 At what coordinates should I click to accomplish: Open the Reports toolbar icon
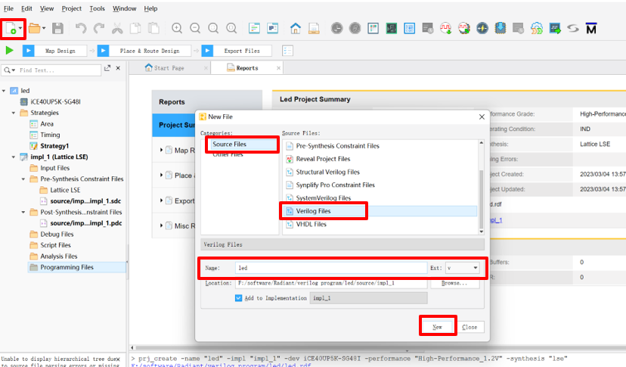[314, 29]
